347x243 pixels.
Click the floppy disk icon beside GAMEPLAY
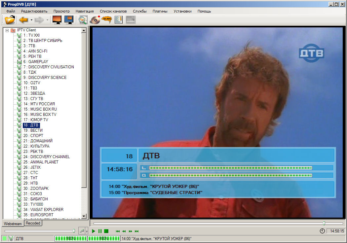click(x=19, y=62)
